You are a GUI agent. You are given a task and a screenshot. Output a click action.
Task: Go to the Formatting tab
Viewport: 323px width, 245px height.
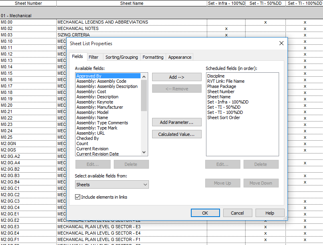(x=153, y=57)
